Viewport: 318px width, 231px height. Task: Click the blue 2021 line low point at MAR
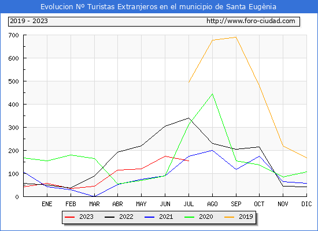tap(94, 196)
